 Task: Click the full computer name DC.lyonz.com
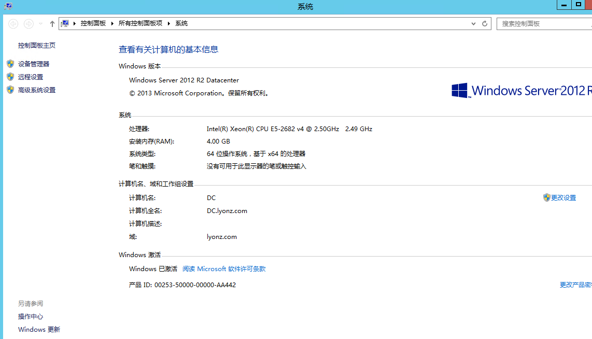(227, 210)
